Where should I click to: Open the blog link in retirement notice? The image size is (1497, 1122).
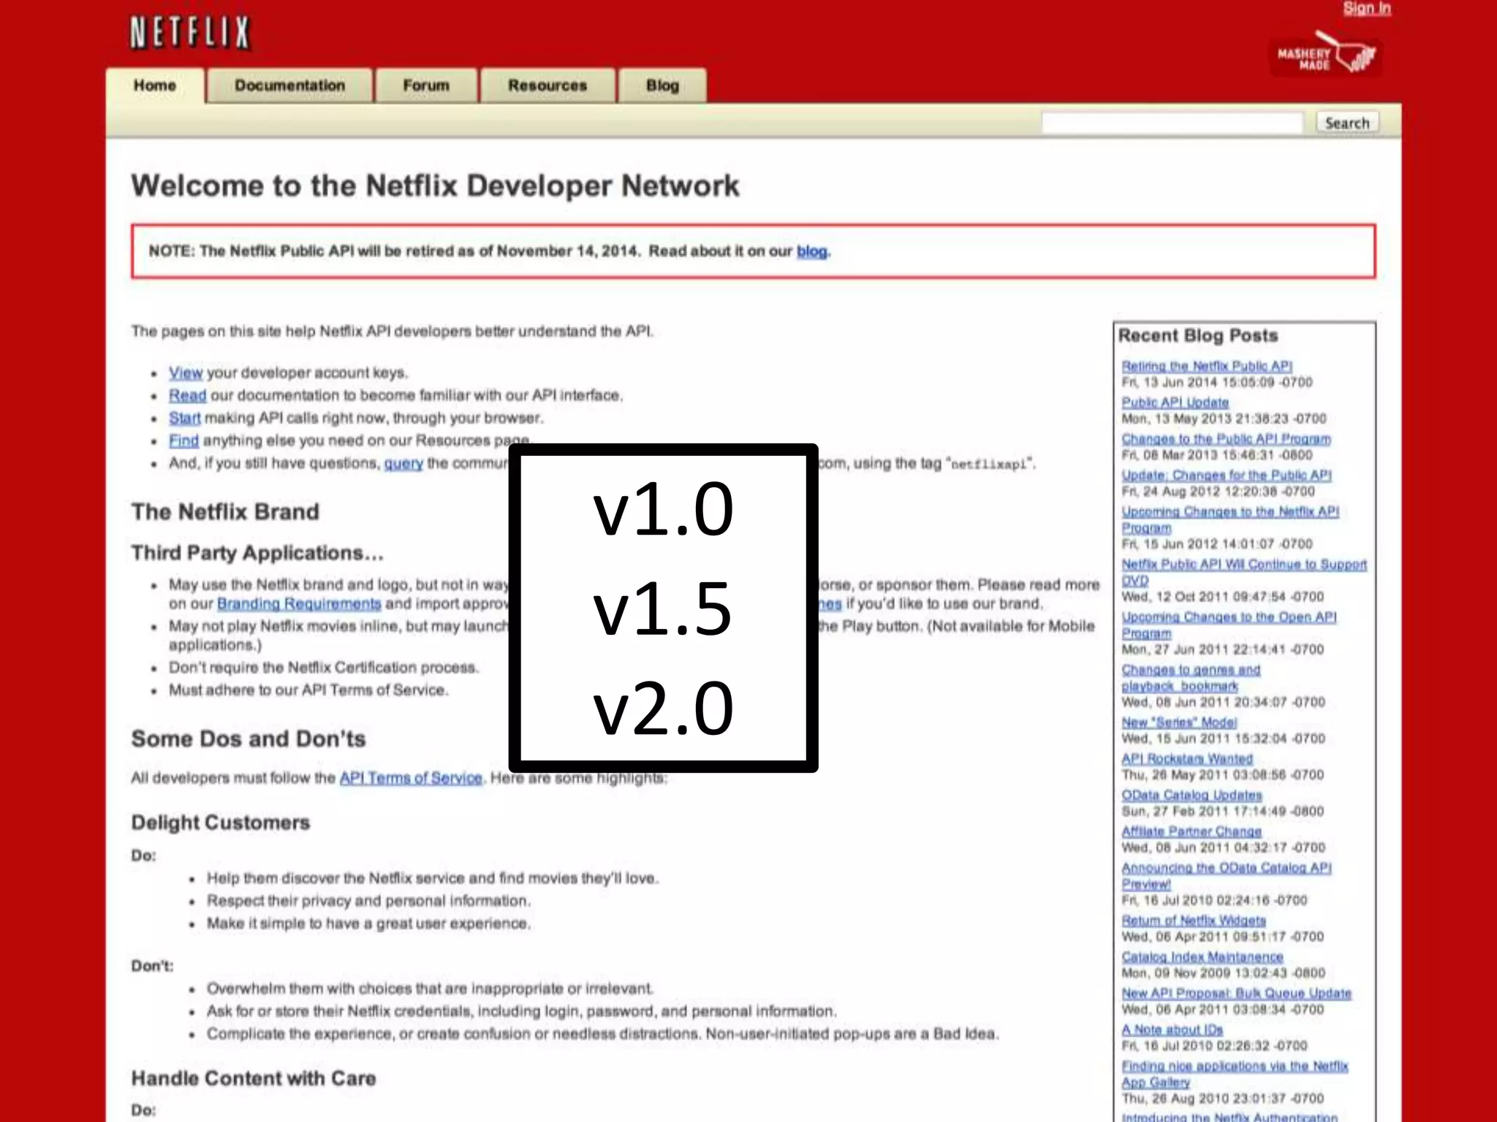pos(811,251)
